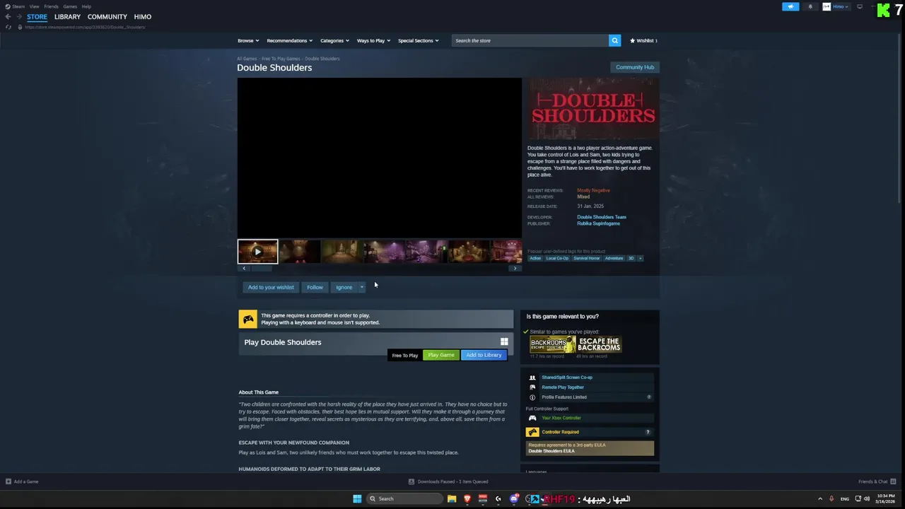Click the Ignore button

pyautogui.click(x=344, y=287)
